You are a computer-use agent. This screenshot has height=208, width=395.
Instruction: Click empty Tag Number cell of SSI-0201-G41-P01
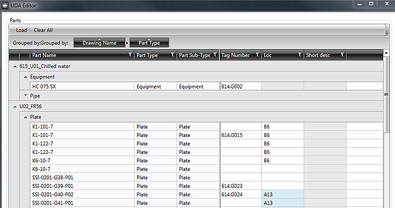point(240,203)
